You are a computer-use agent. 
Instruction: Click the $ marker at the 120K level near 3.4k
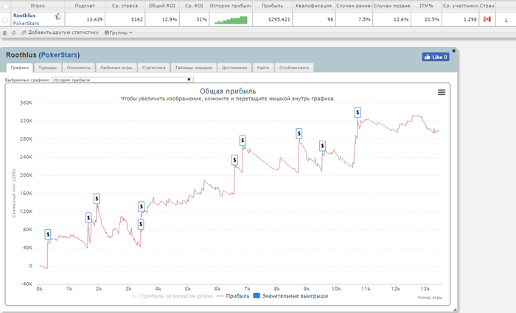[x=142, y=206]
